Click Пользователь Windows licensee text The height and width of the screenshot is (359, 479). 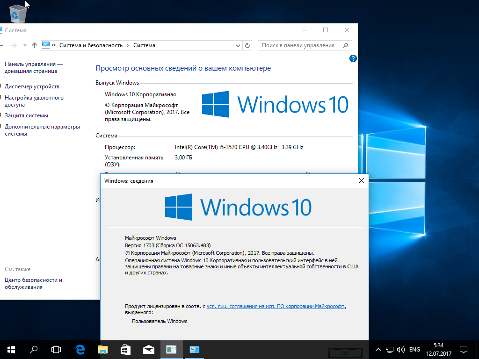point(160,321)
